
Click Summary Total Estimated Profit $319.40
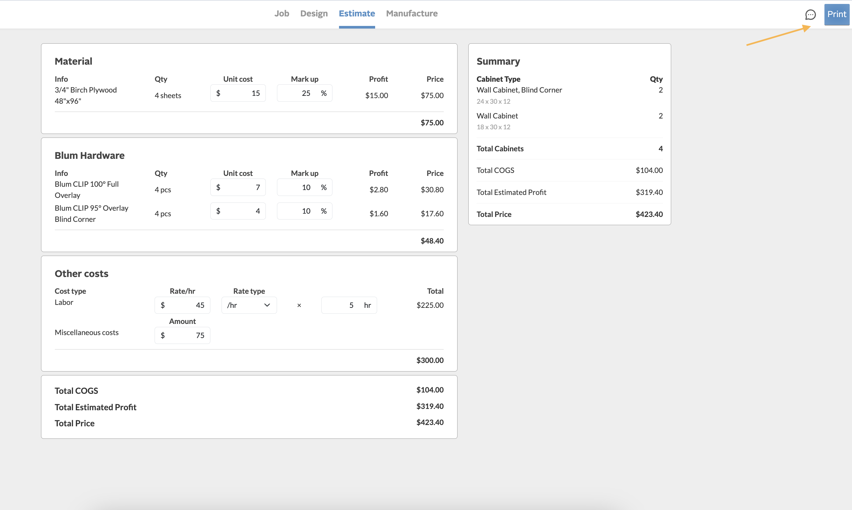tap(649, 192)
